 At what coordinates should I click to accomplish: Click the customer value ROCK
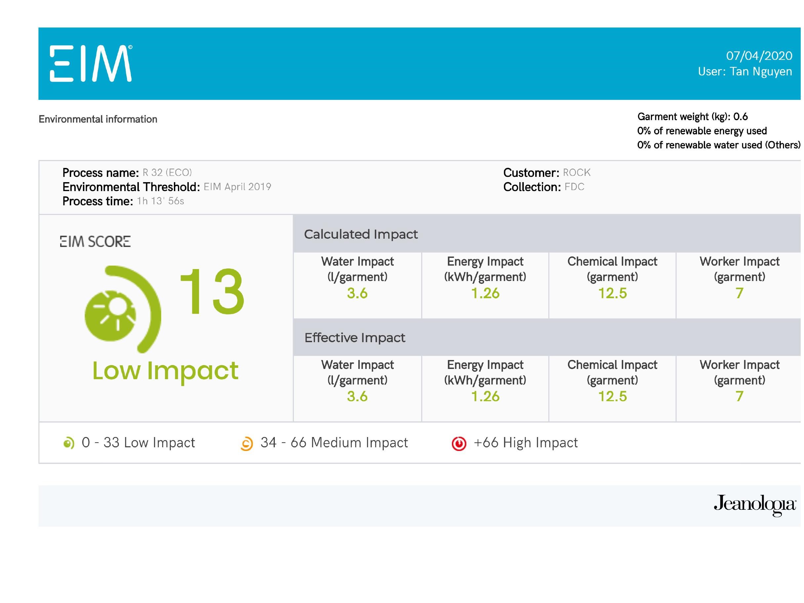[577, 172]
